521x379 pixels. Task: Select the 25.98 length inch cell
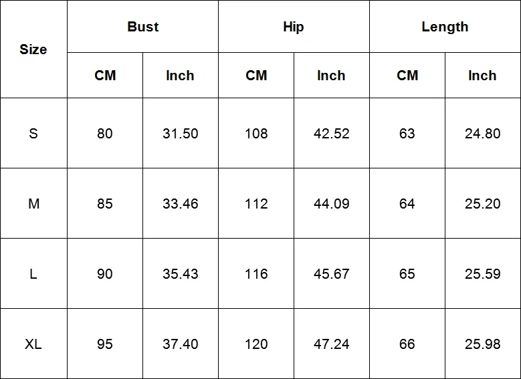pyautogui.click(x=483, y=344)
